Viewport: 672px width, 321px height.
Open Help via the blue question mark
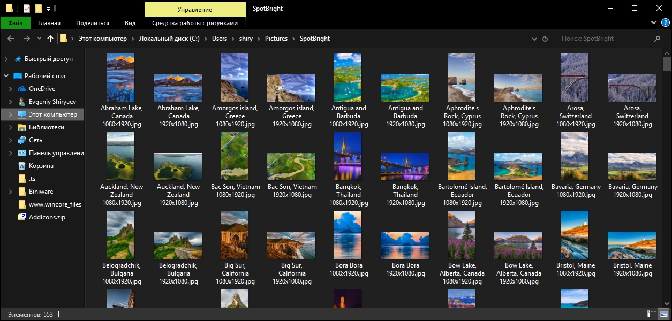coord(666,22)
